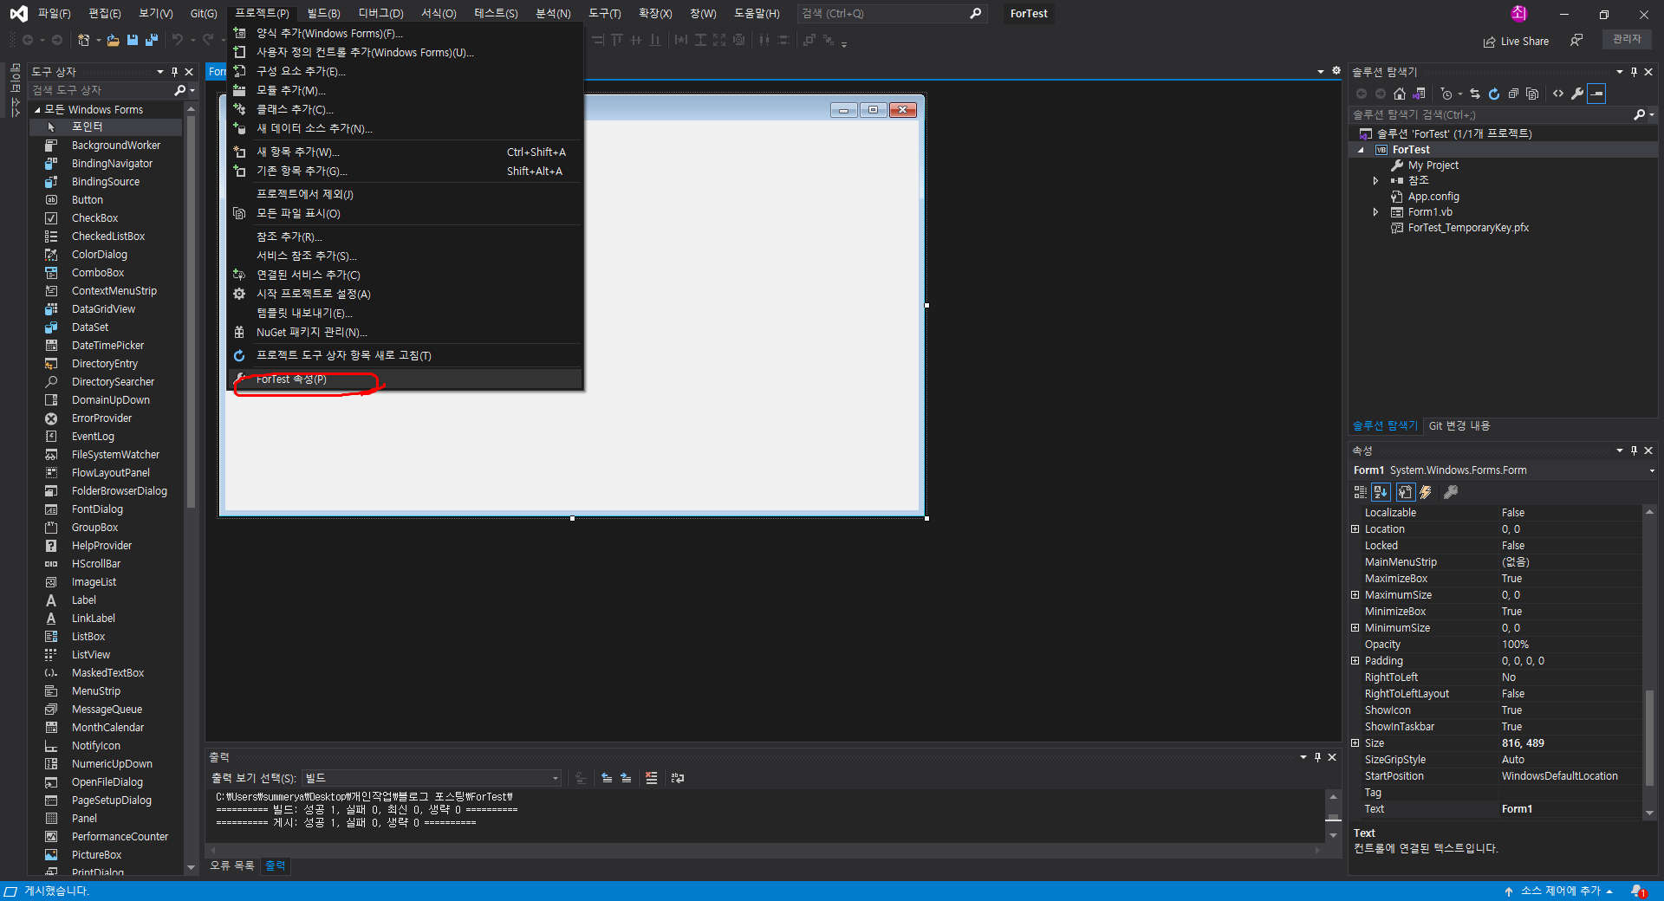
Task: Click Collapse All icon in Solution Explorer
Action: pos(1513,94)
